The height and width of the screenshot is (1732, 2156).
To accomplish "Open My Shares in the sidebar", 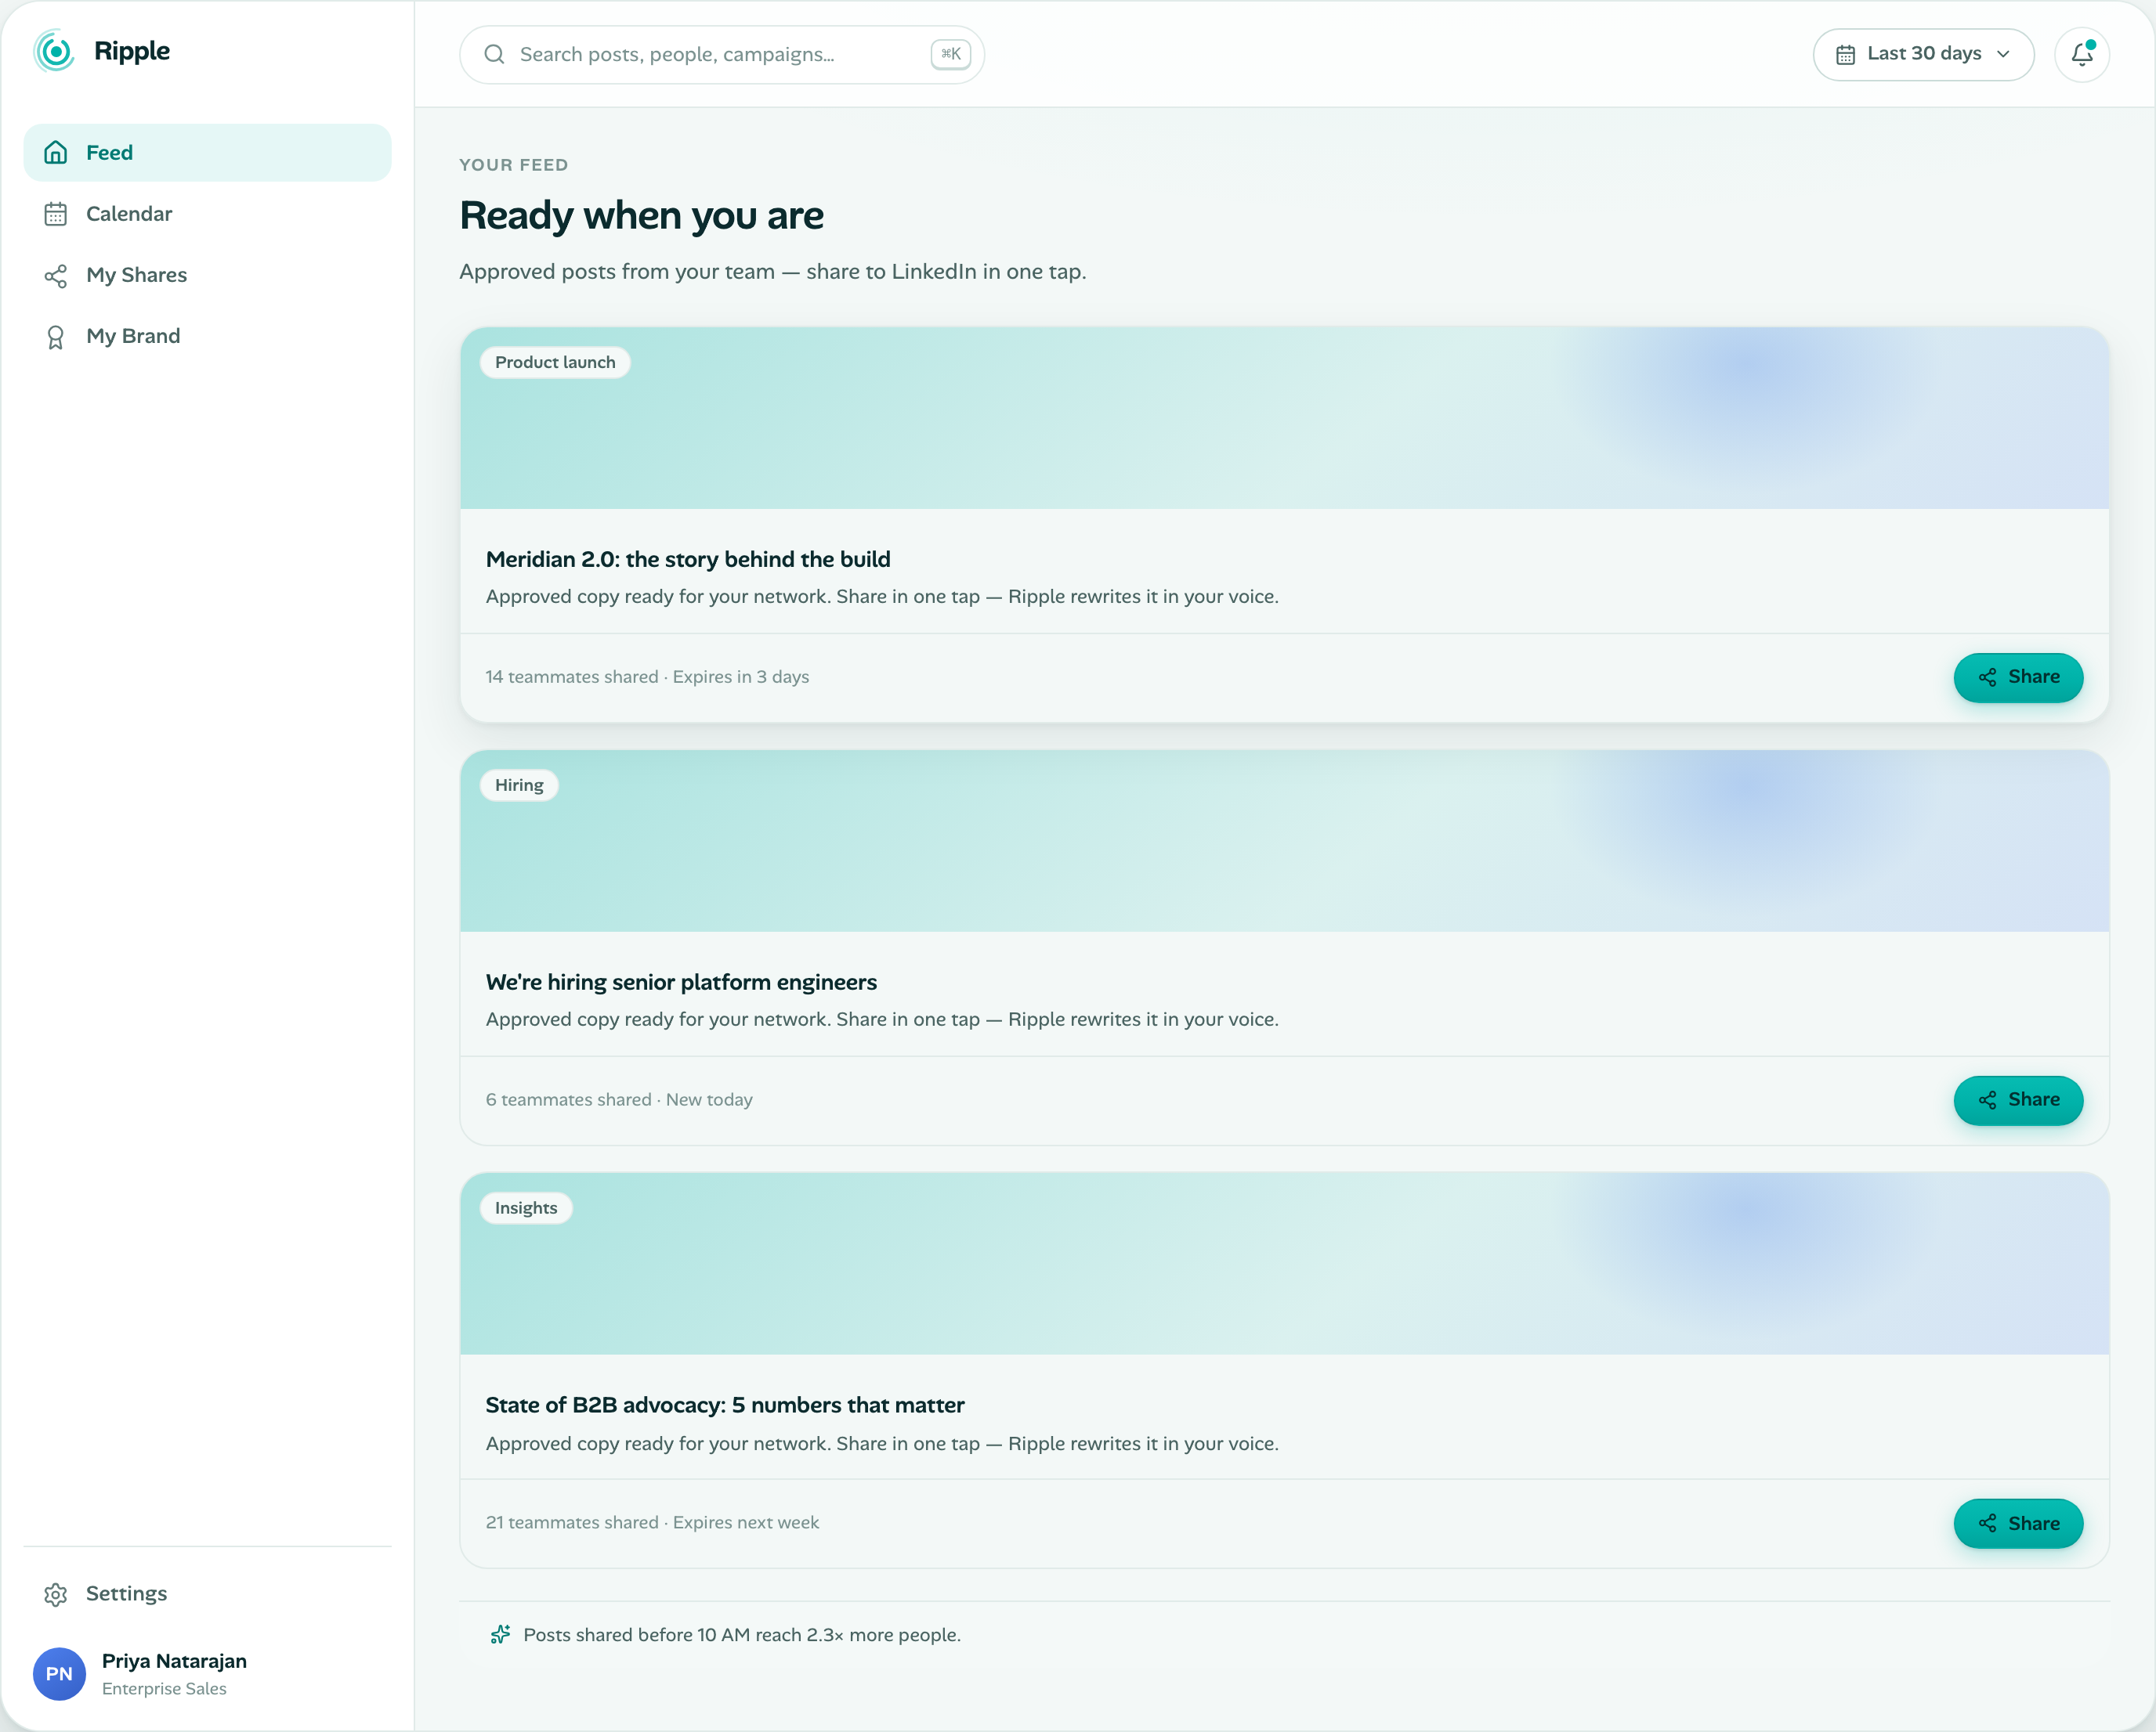I will click(207, 276).
